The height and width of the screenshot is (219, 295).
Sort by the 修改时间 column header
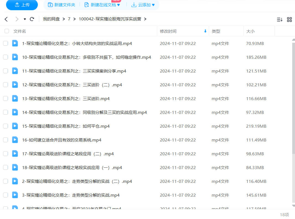click(x=168, y=31)
